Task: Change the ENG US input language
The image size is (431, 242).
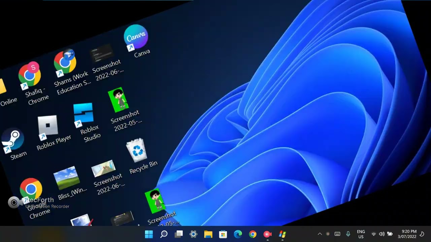Action: pos(361,234)
